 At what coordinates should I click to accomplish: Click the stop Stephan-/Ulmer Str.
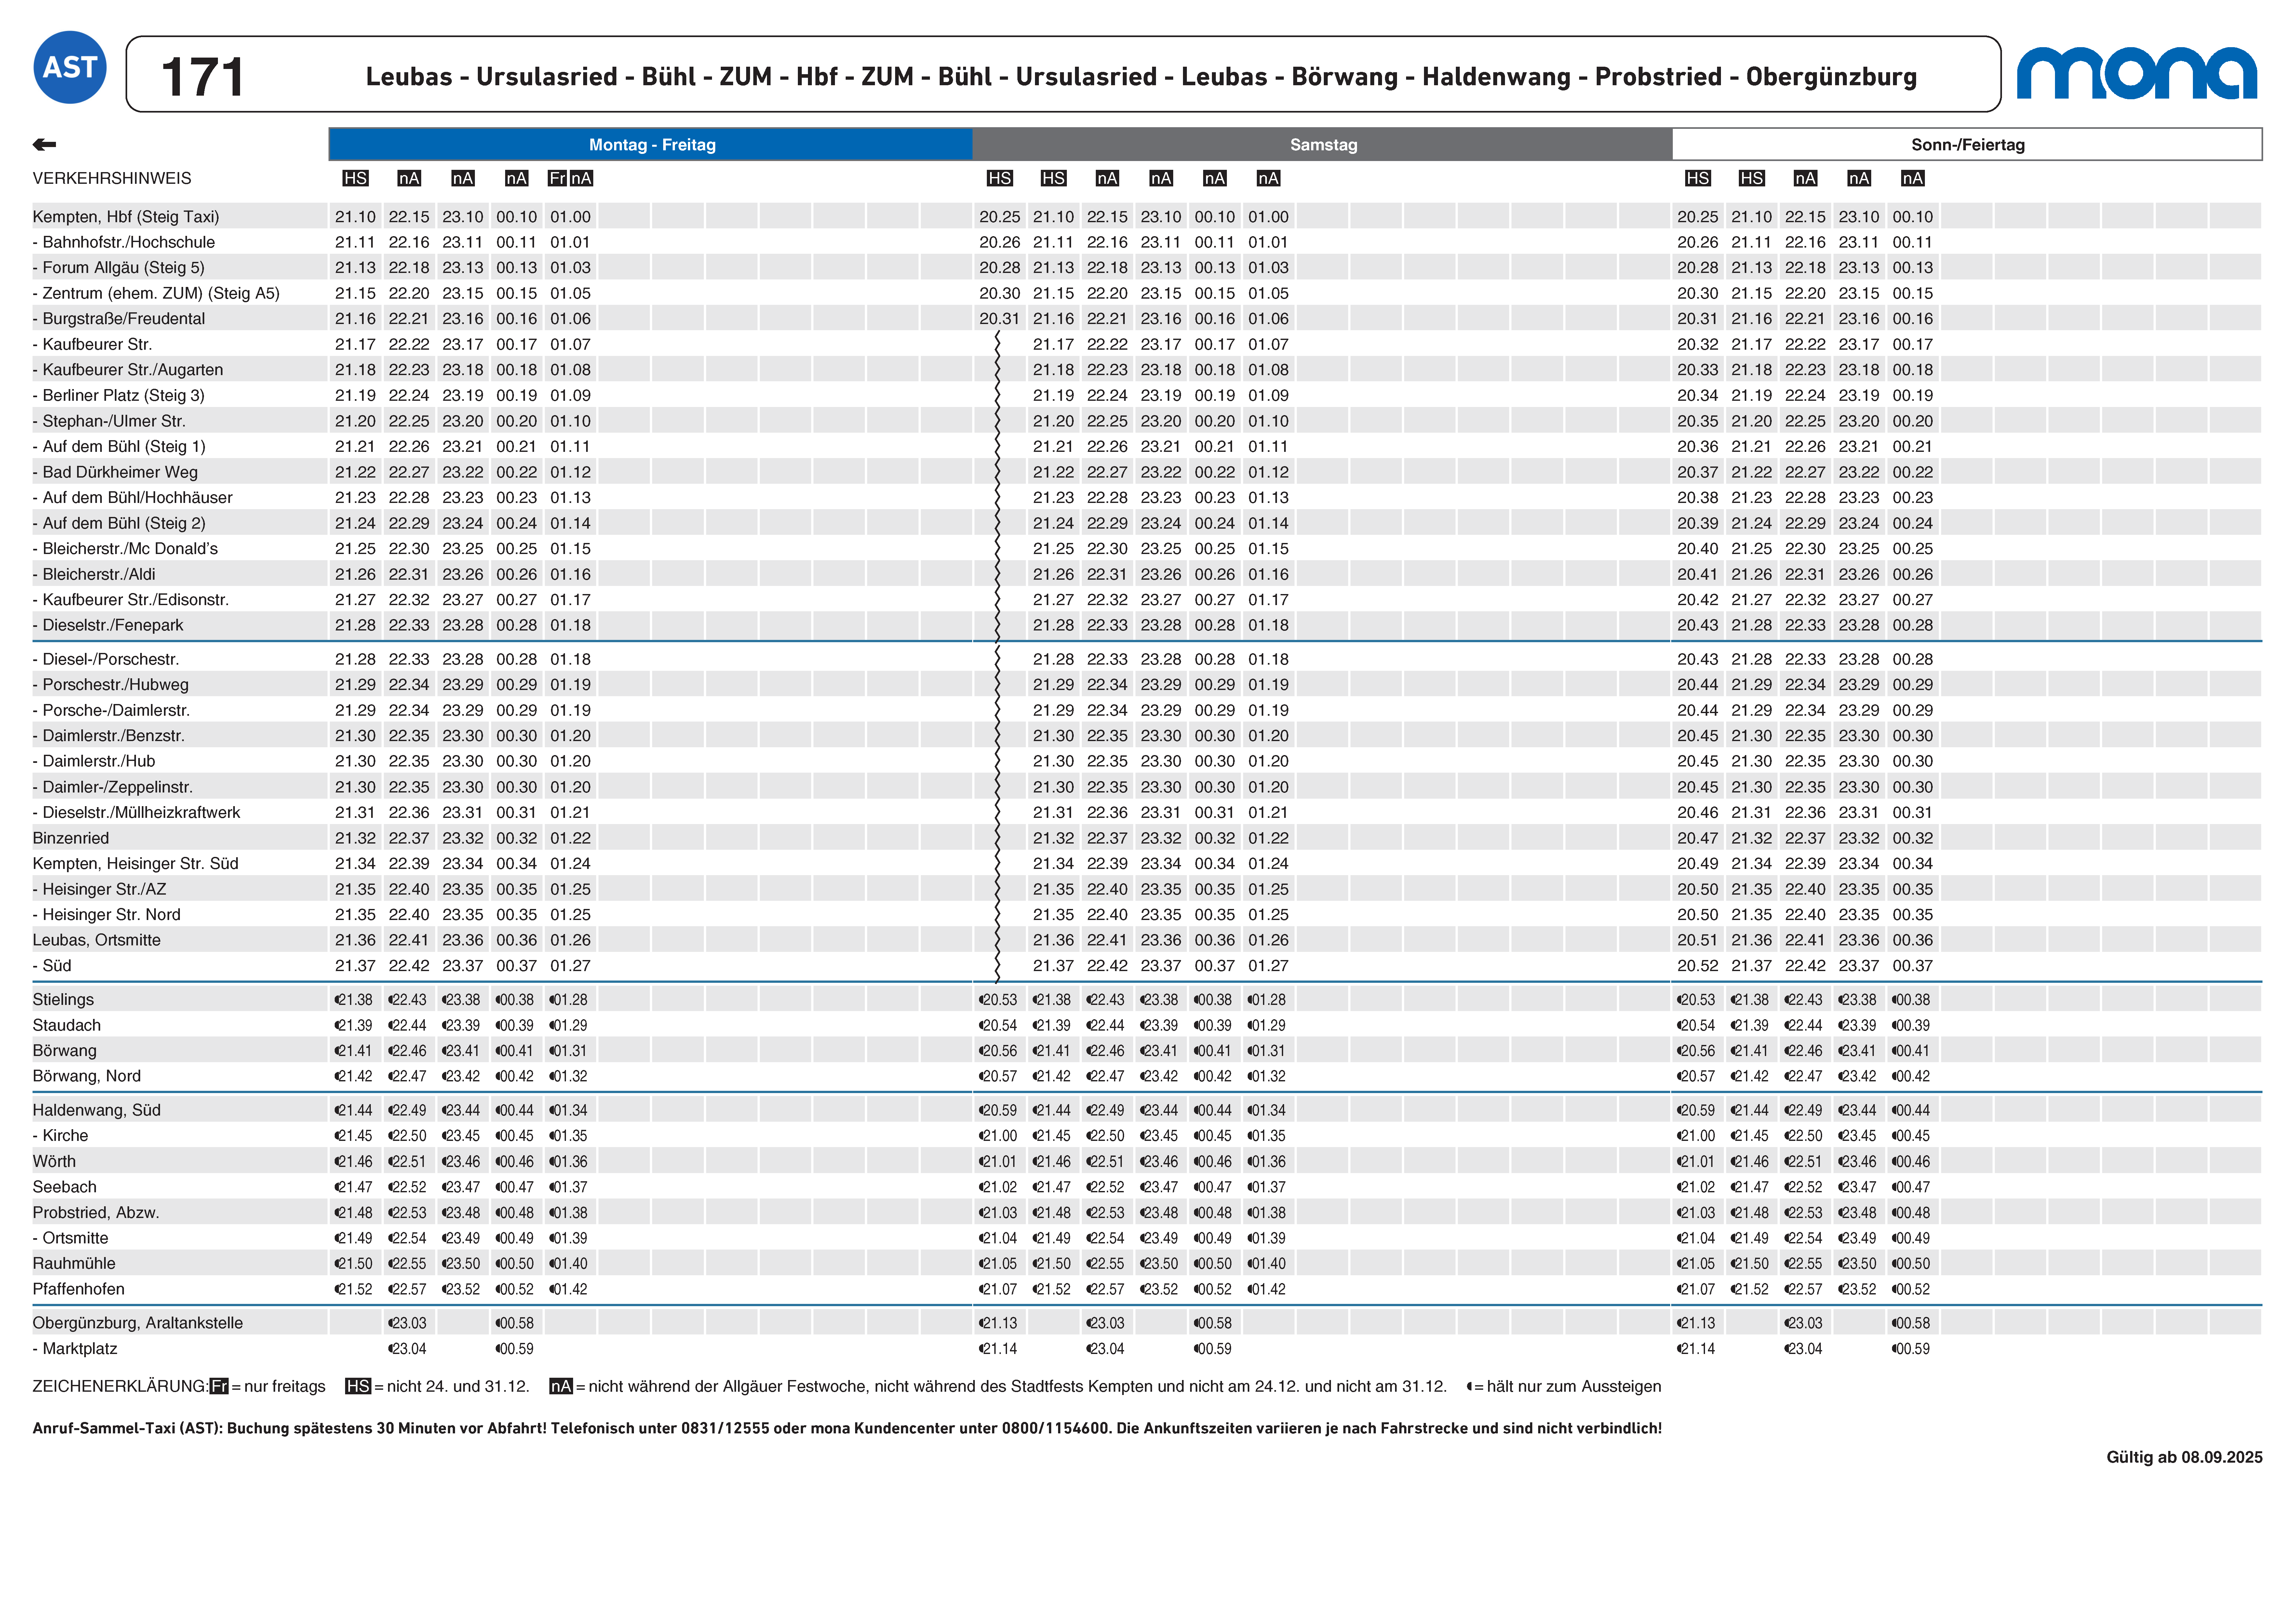(109, 421)
